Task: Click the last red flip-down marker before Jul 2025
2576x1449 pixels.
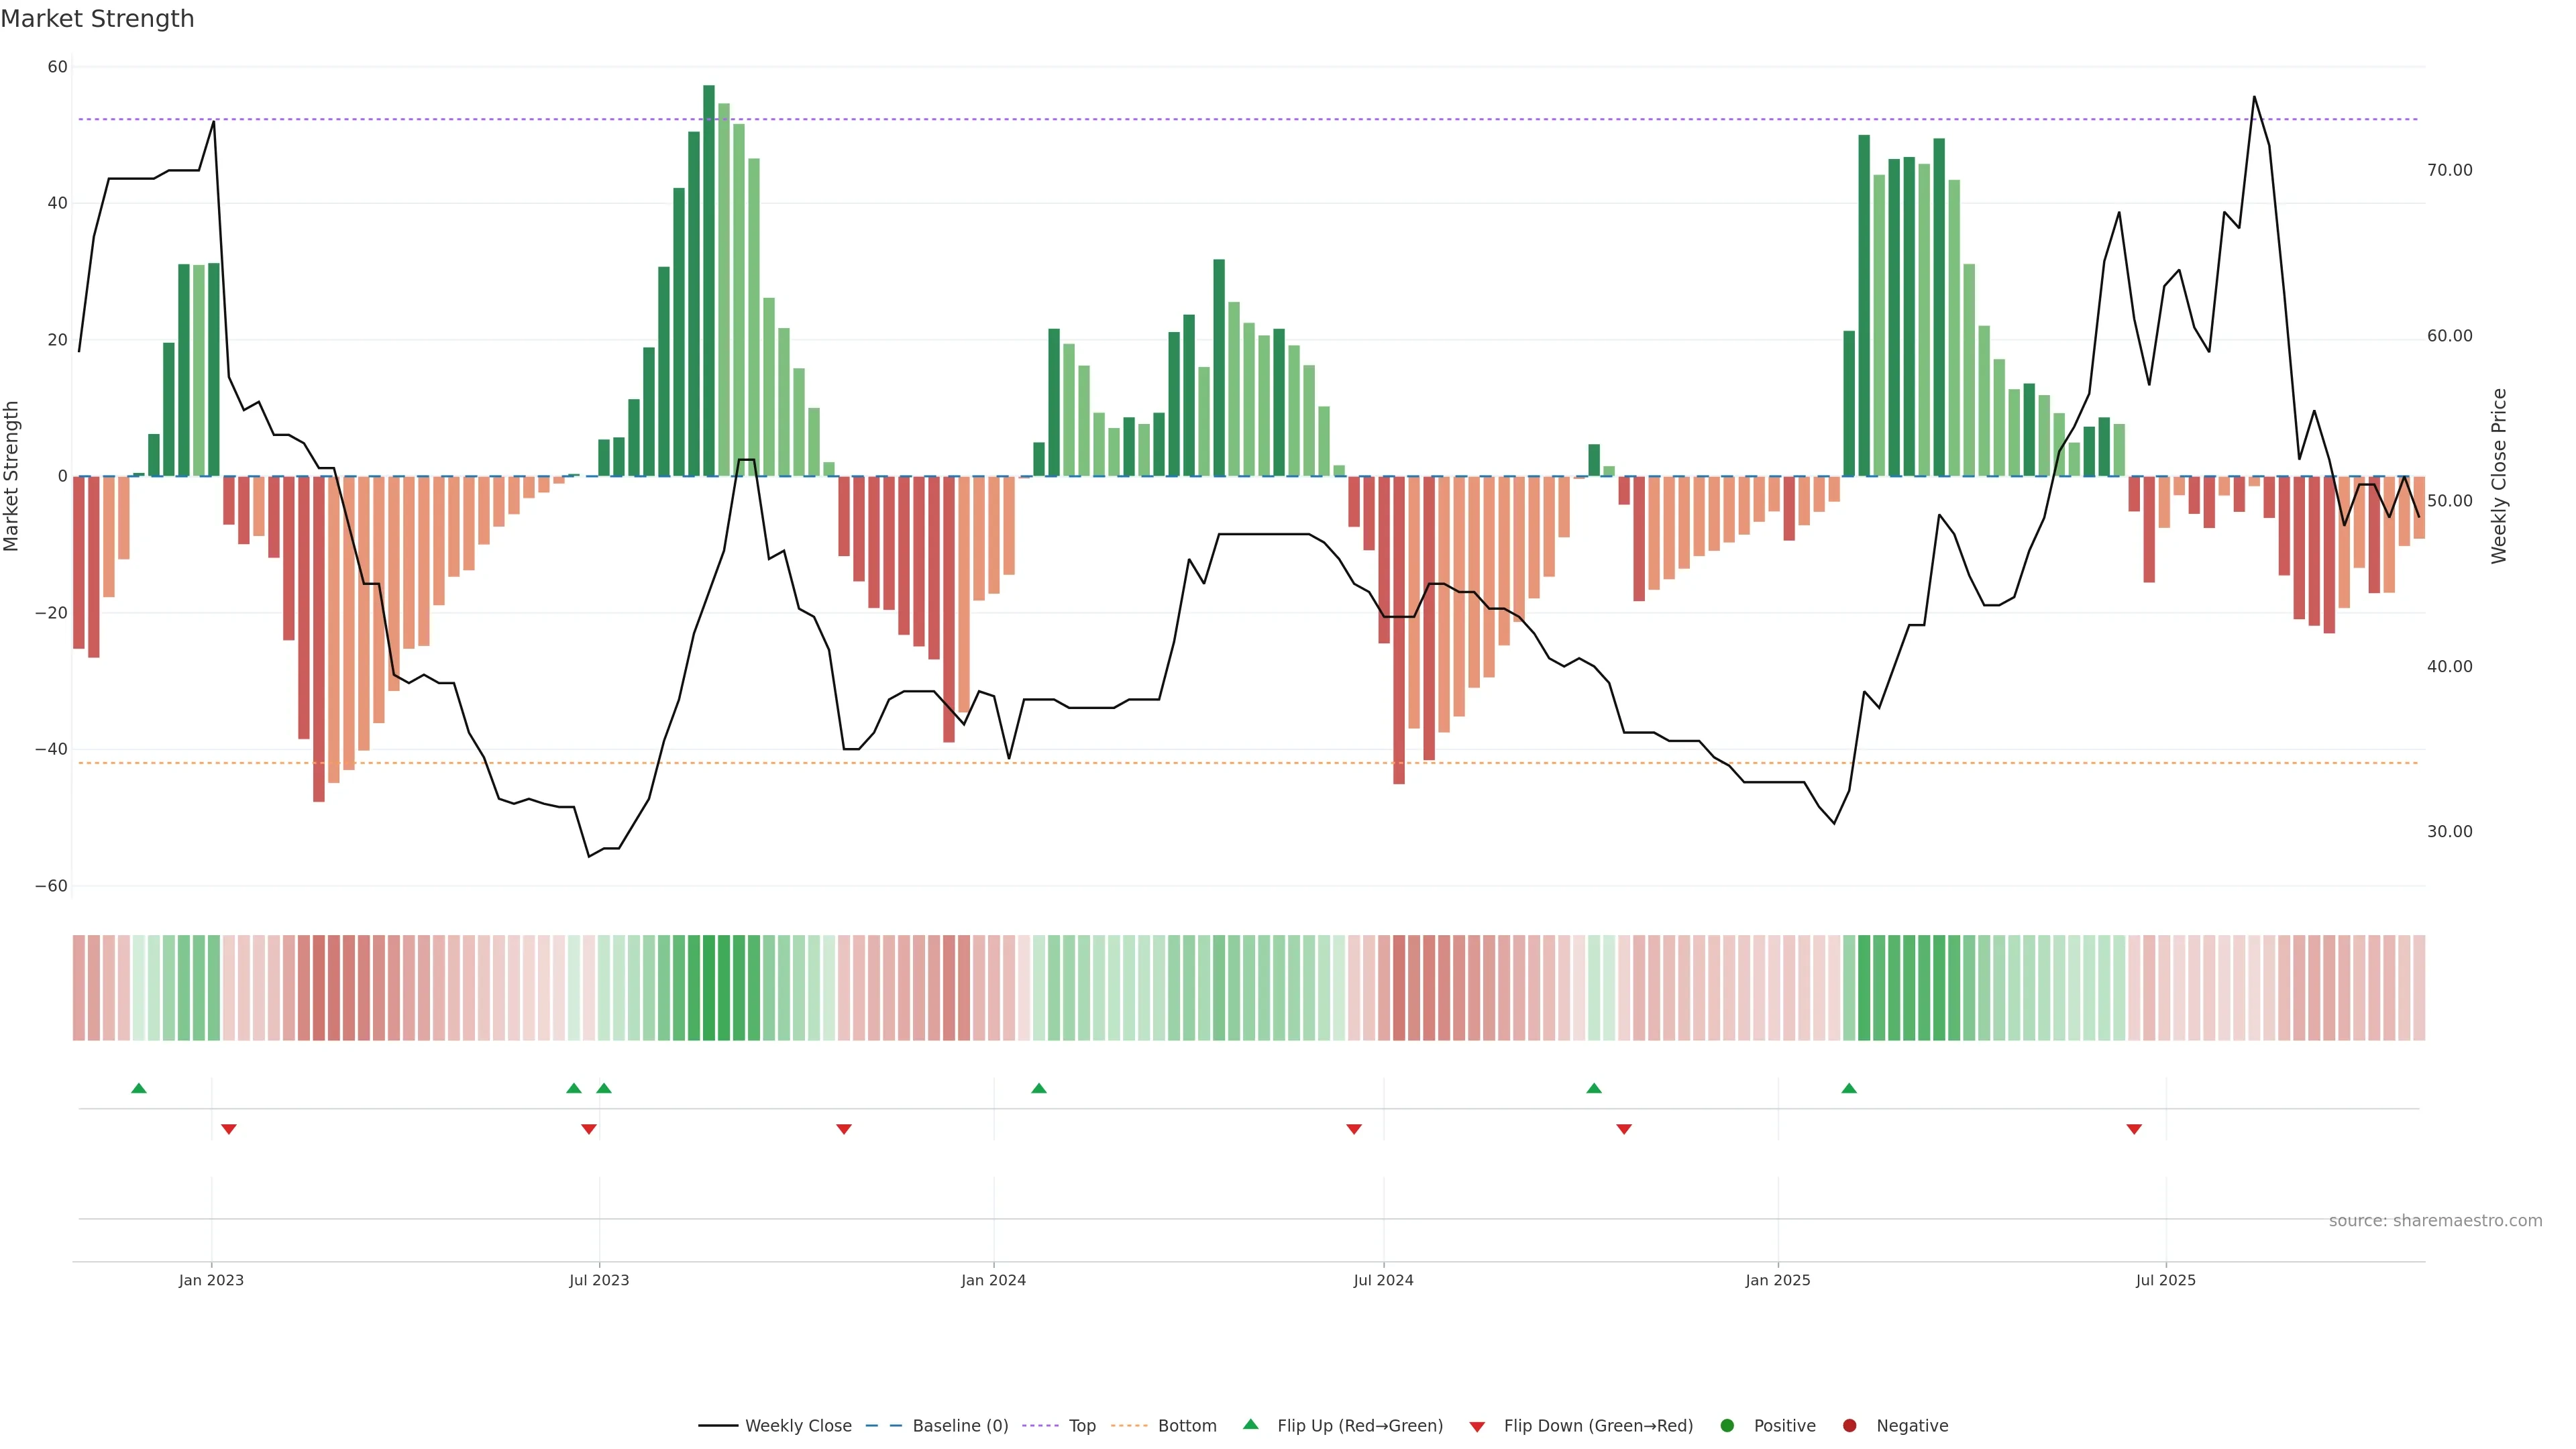Action: click(x=2134, y=1129)
